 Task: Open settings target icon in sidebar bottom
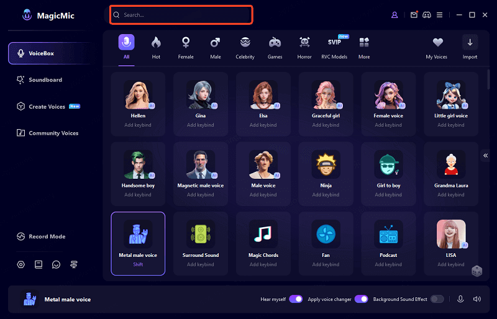tap(21, 264)
